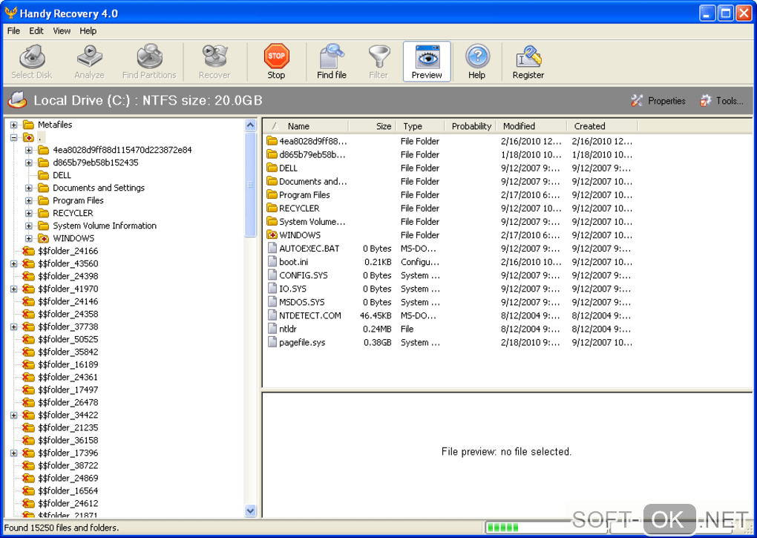Image resolution: width=757 pixels, height=538 pixels.
Task: Collapse the root '.' tree node
Action: click(13, 137)
